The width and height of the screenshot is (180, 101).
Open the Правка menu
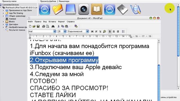click(x=38, y=22)
